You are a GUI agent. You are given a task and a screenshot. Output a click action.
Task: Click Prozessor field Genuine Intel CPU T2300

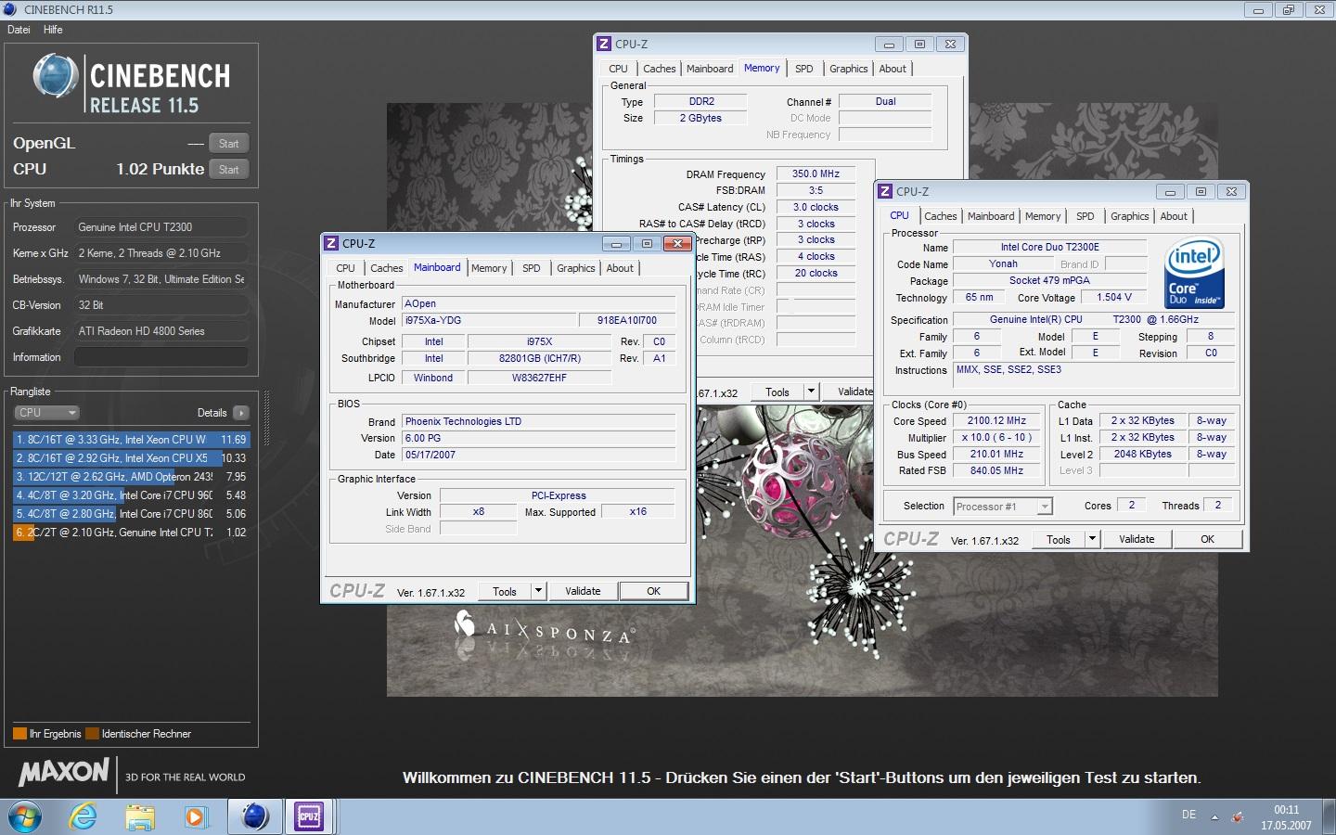[161, 227]
